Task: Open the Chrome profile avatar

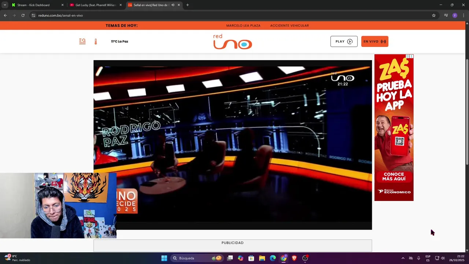Action: coord(455,15)
